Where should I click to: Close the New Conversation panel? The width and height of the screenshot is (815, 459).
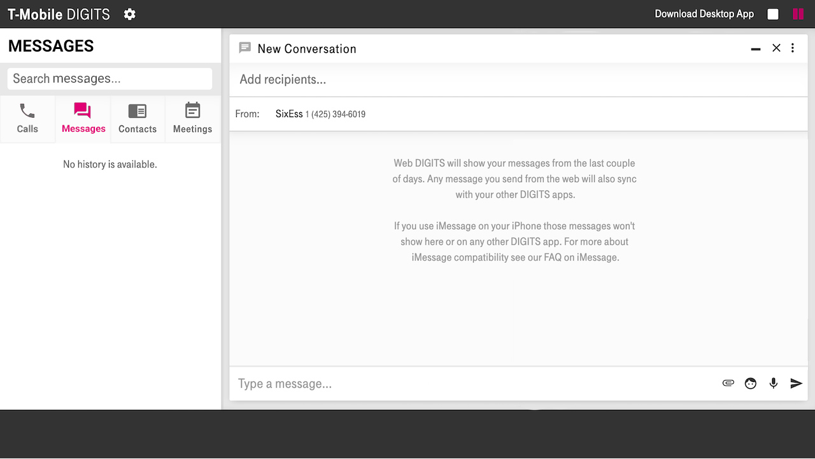(x=776, y=48)
